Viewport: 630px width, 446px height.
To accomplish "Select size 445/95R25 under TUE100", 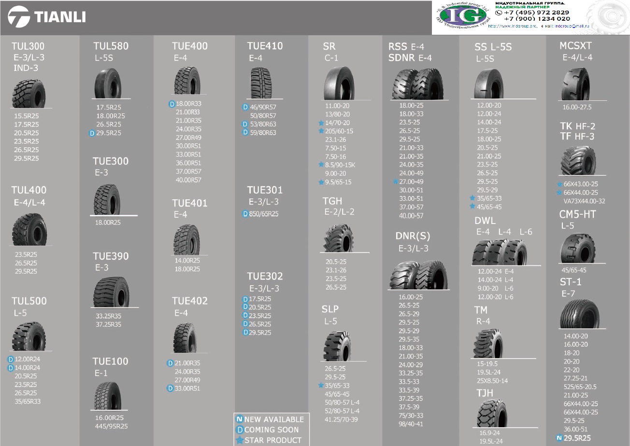I will tap(112, 426).
